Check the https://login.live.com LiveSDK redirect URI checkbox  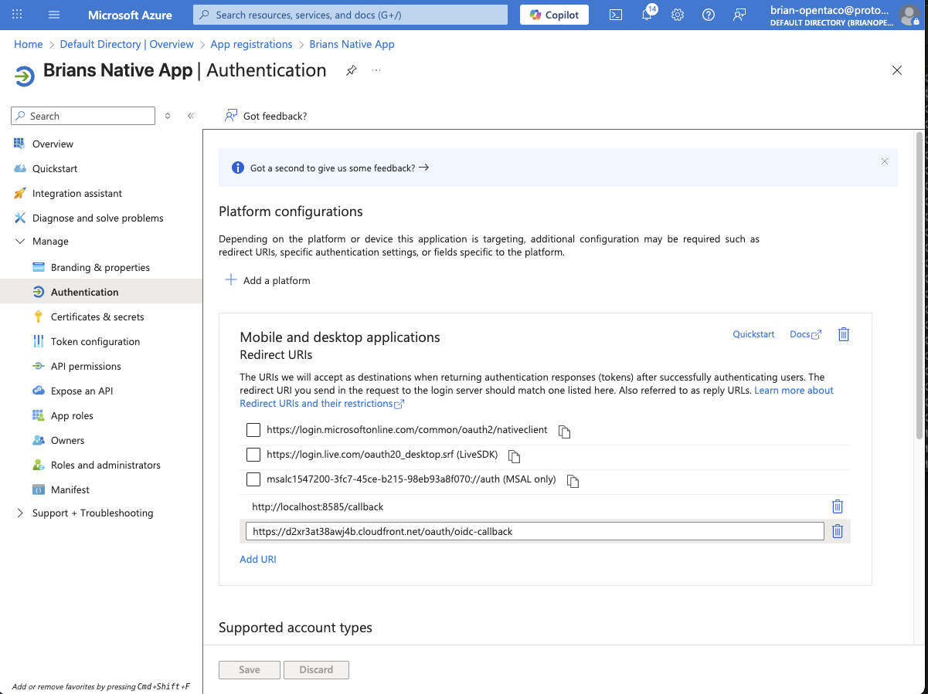253,455
